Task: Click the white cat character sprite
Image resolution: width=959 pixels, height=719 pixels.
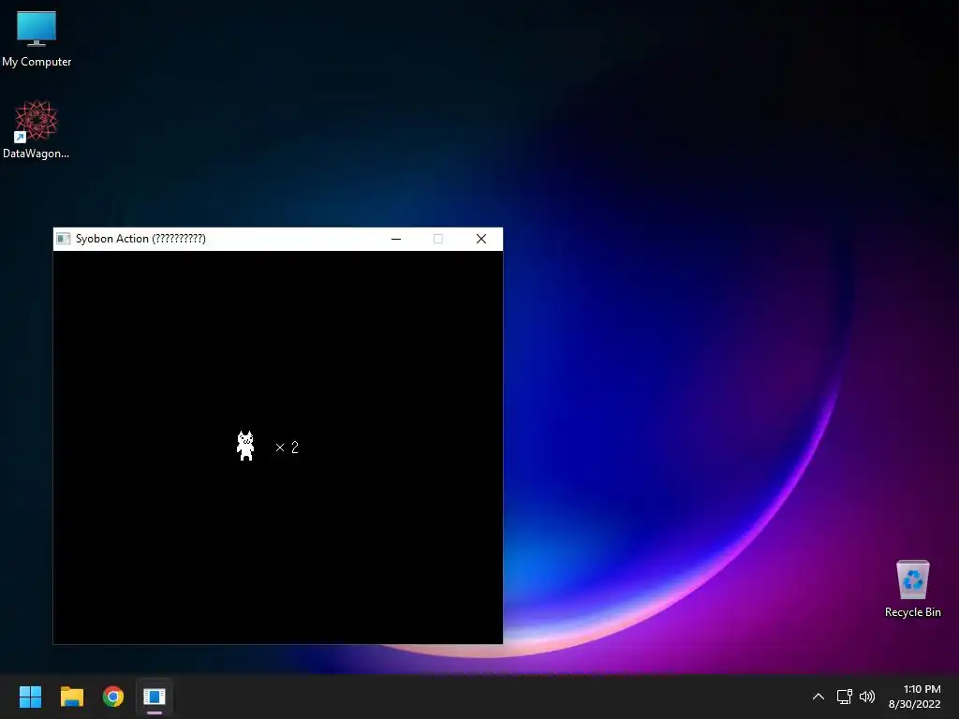Action: (245, 446)
